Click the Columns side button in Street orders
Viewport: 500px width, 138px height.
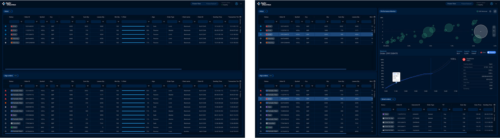[494, 109]
